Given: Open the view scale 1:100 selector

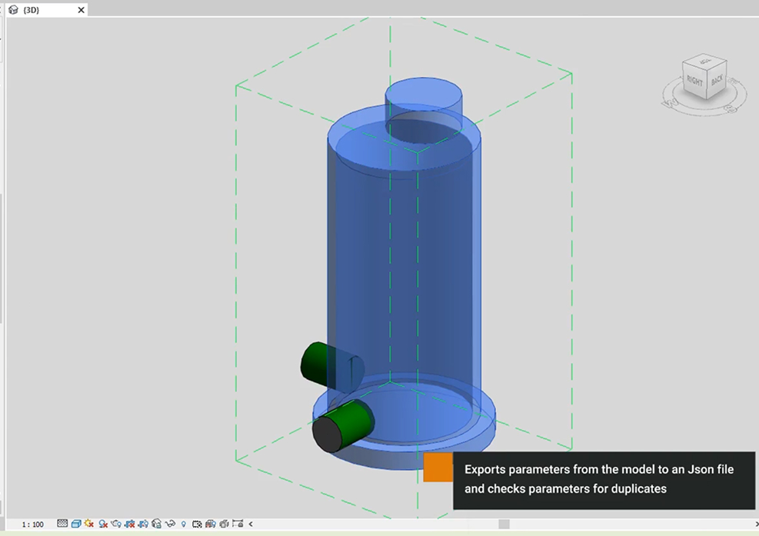Looking at the screenshot, I should pyautogui.click(x=32, y=524).
